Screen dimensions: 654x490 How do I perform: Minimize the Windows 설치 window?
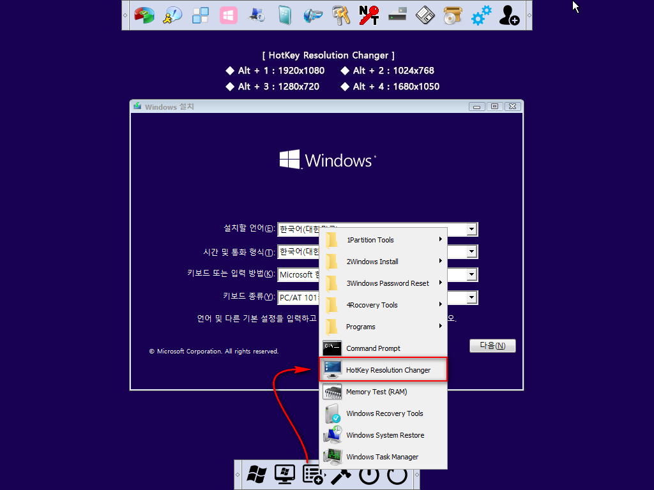(476, 107)
